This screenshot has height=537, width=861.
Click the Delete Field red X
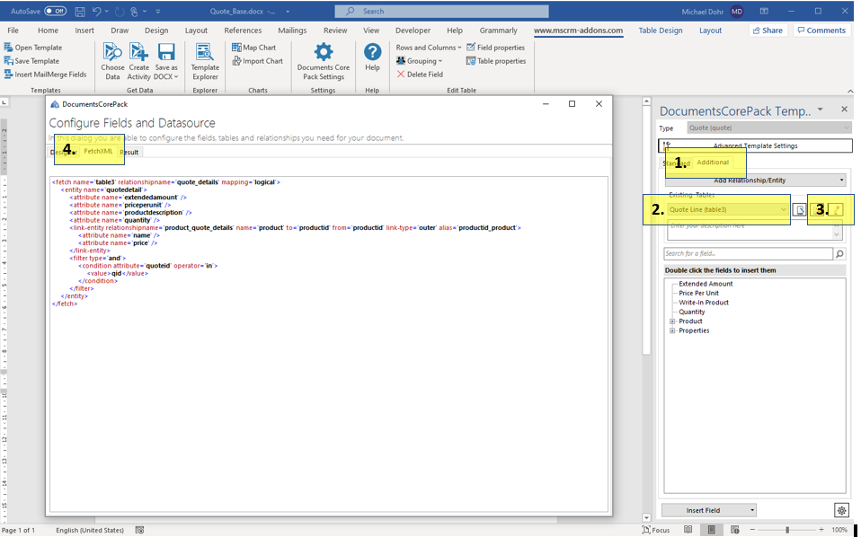point(400,74)
